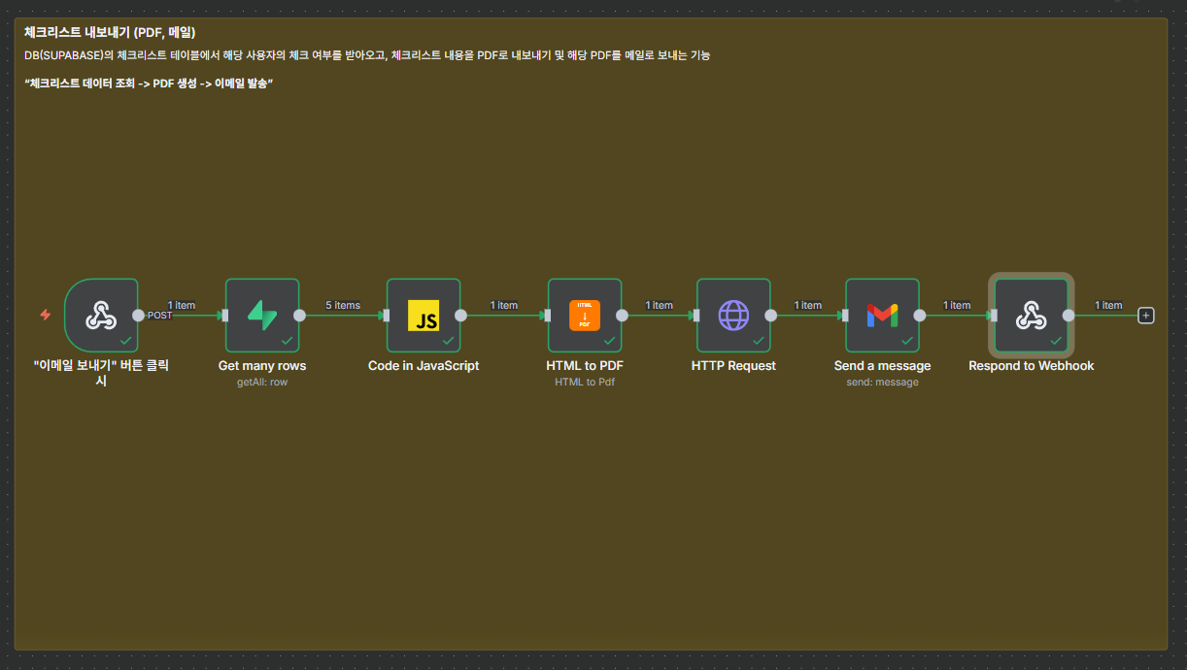Viewport: 1187px width, 670px height.
Task: Open the JavaScript Code node
Action: tap(424, 315)
